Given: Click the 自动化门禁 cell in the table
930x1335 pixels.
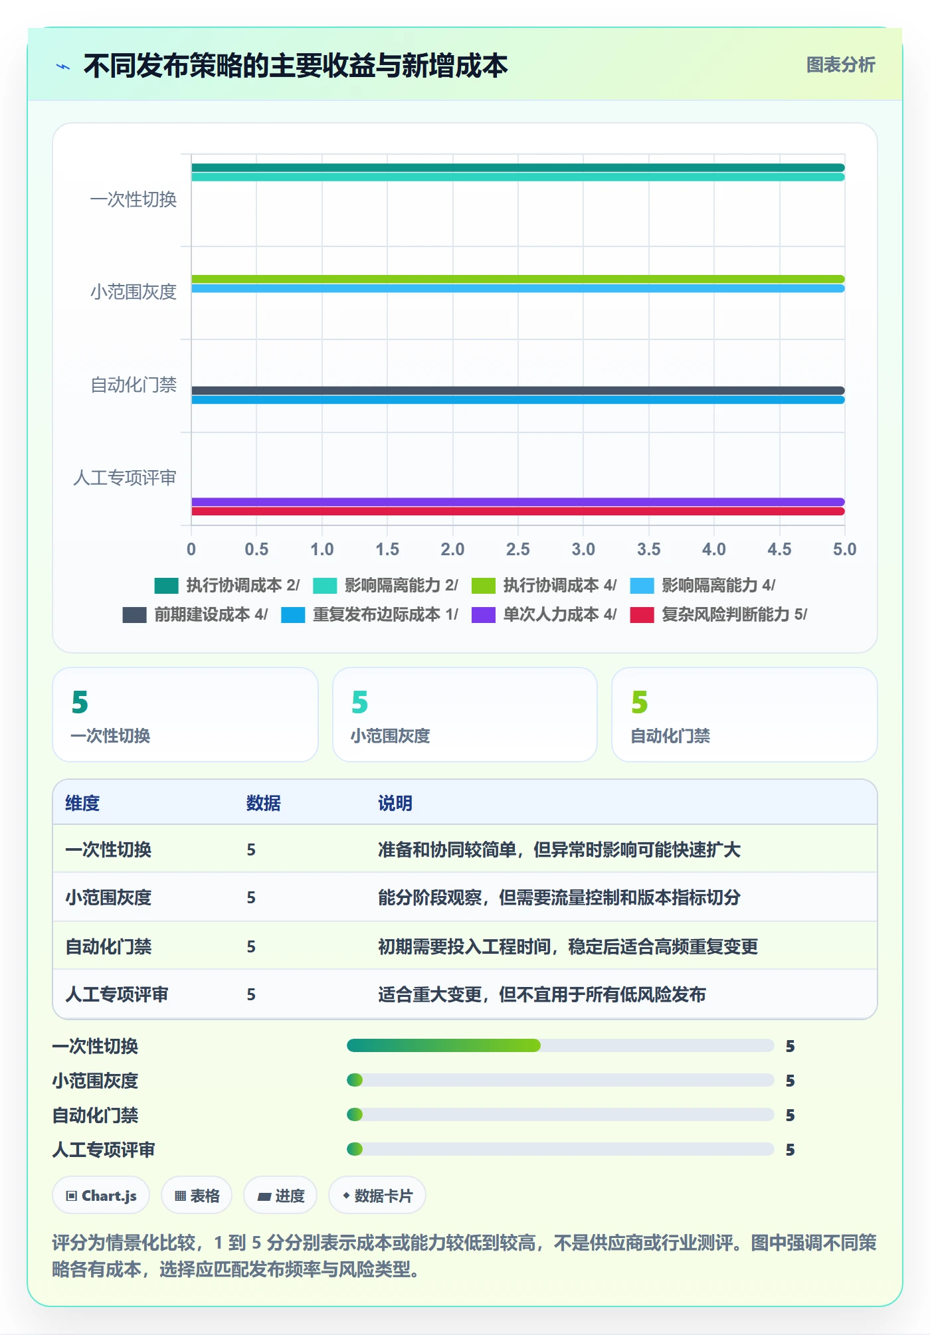Looking at the screenshot, I should [x=108, y=946].
